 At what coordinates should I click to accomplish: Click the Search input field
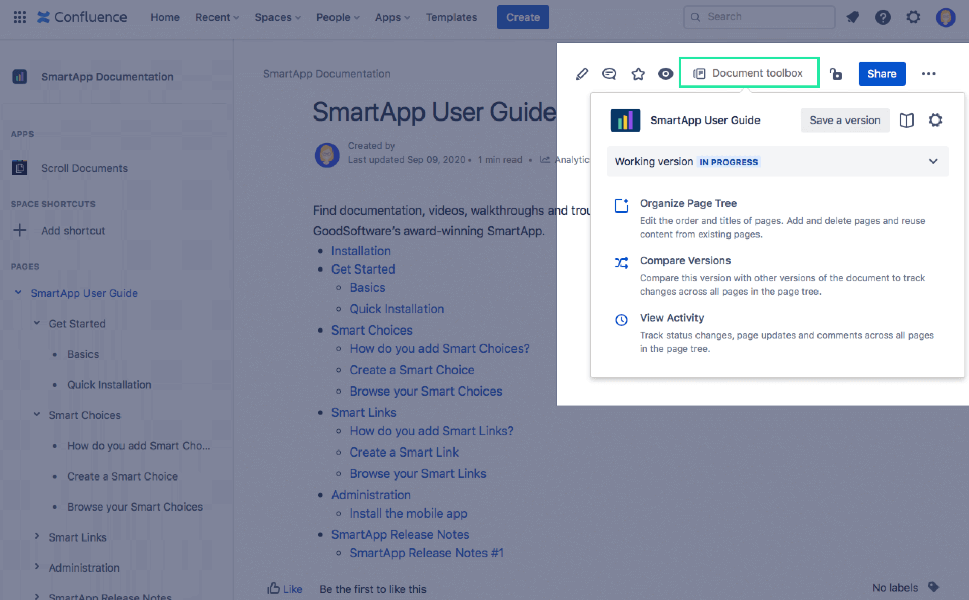pos(765,17)
